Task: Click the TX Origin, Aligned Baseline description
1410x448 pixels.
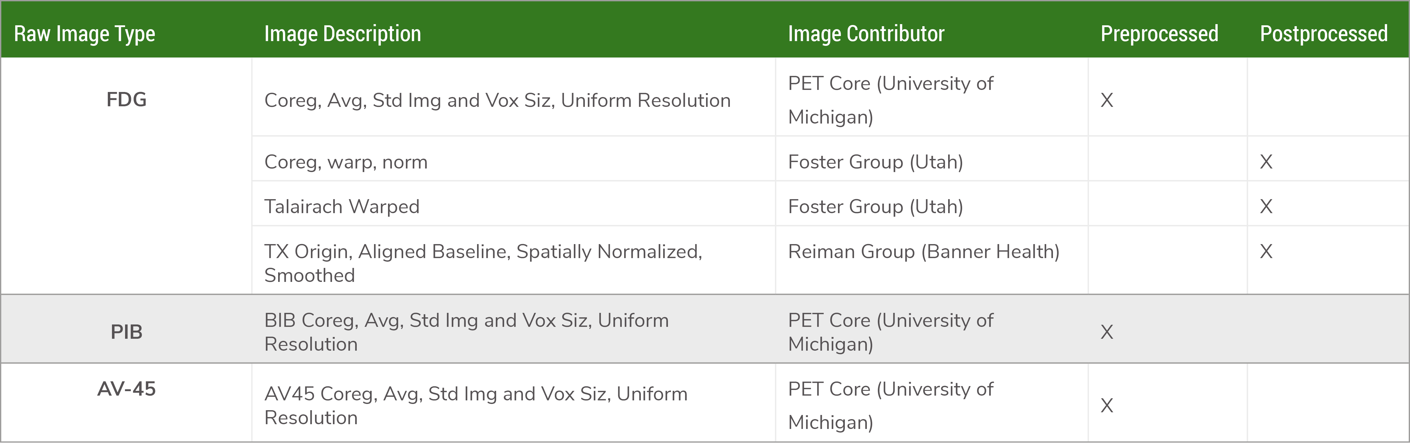Action: coord(483,263)
